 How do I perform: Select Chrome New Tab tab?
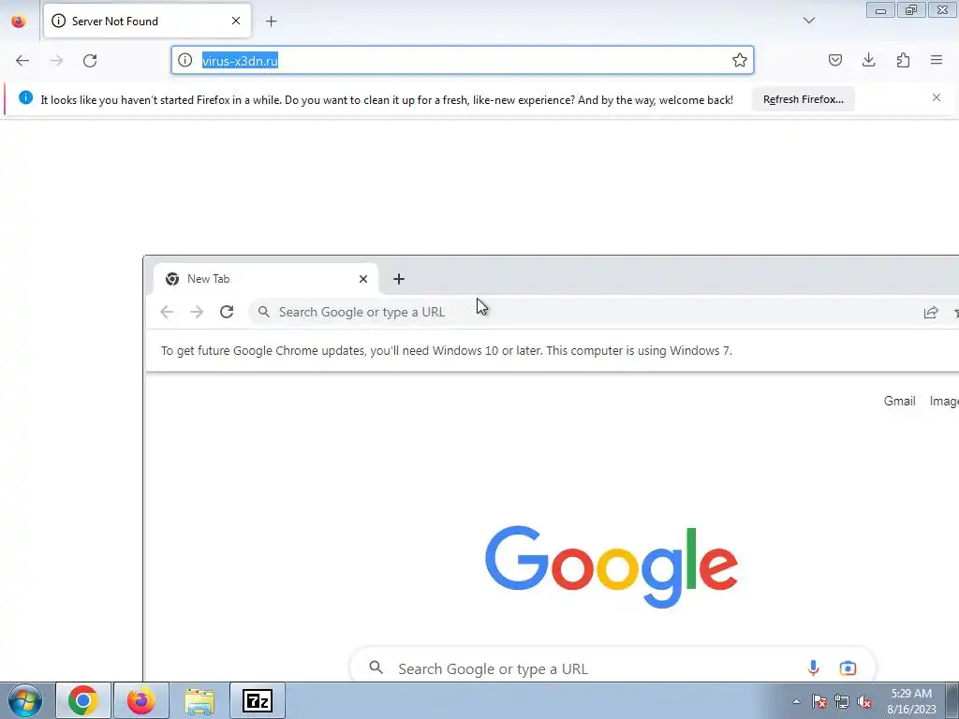coord(265,279)
